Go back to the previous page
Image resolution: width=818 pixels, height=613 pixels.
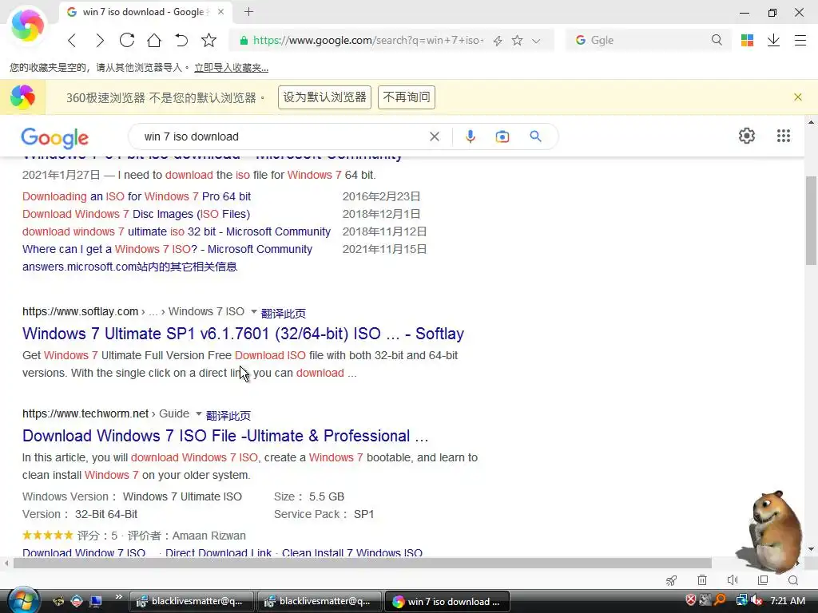point(72,40)
